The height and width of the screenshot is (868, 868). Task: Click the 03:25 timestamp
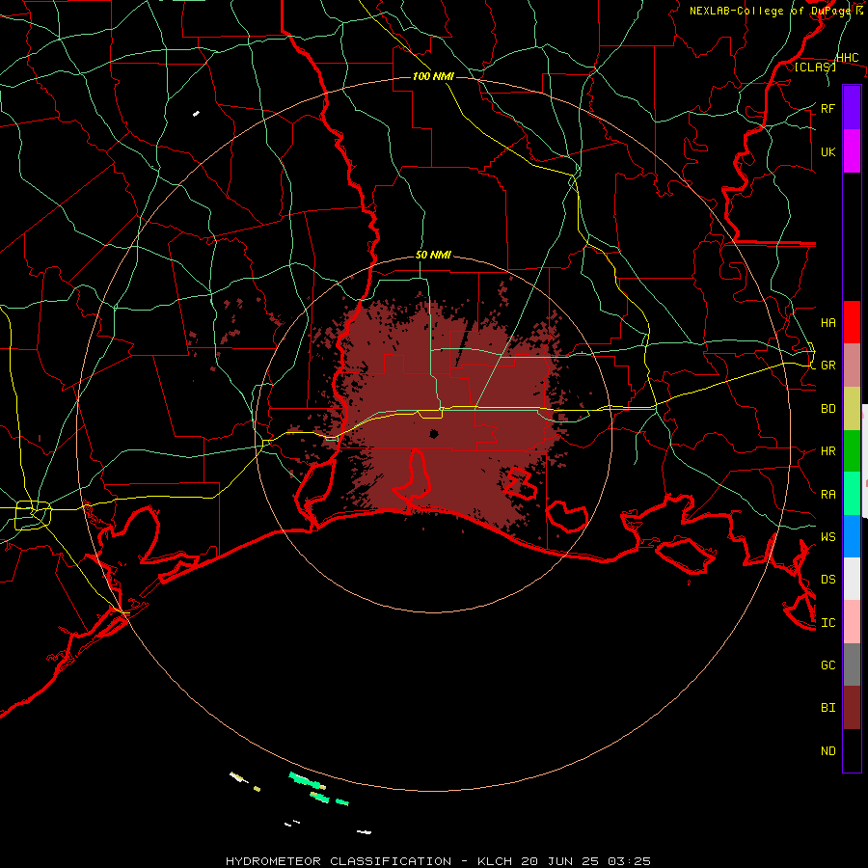[x=632, y=861]
